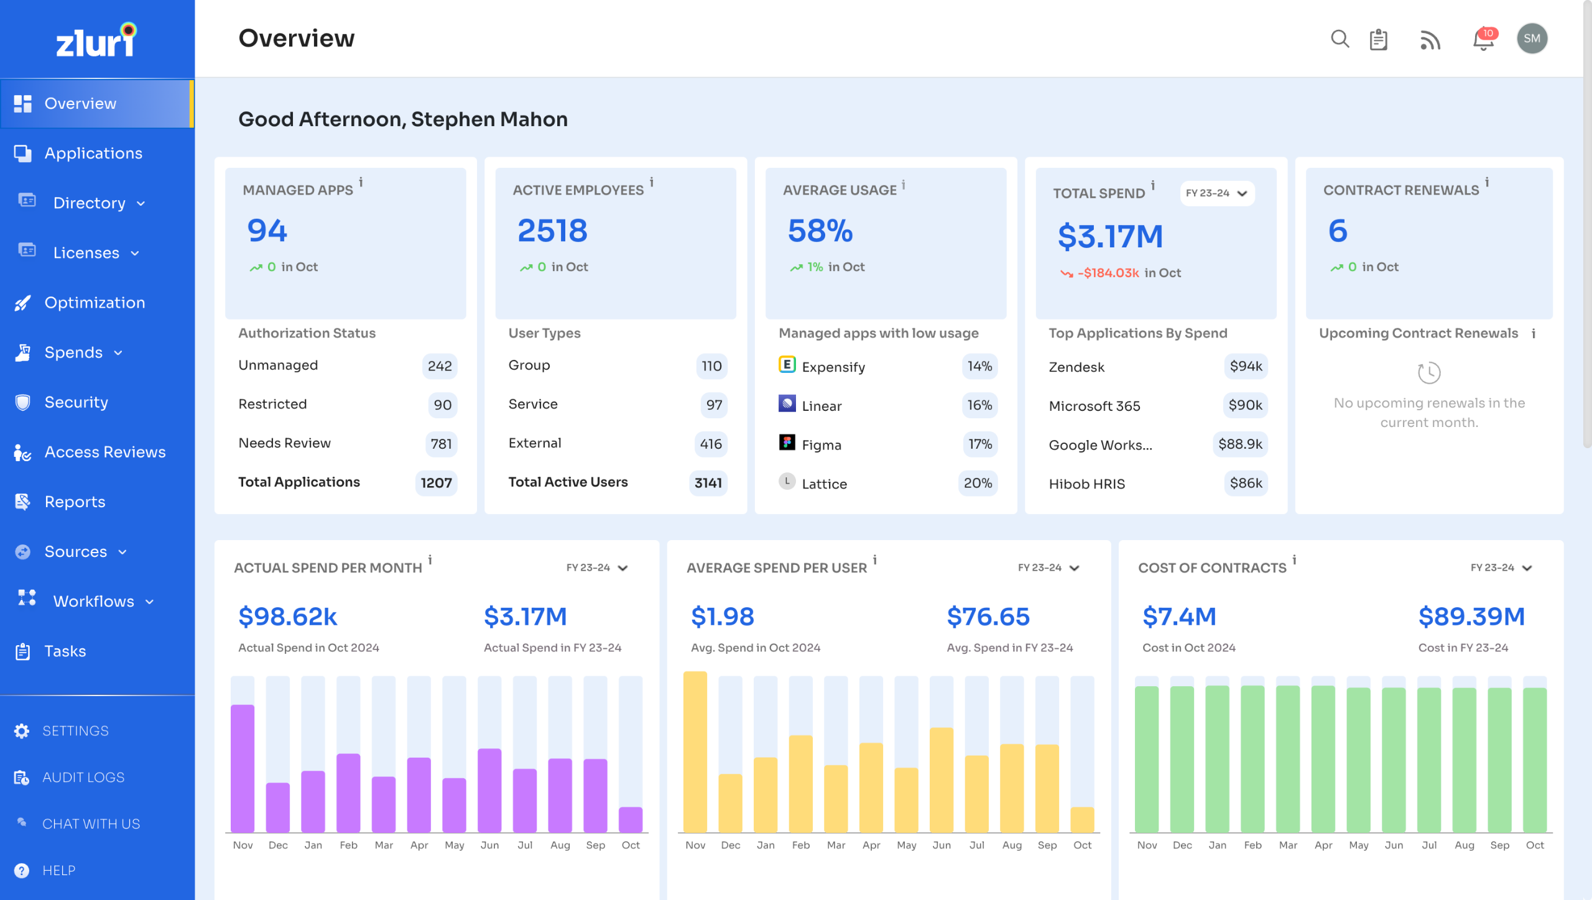Click the Managed Apps info icon
1592x900 pixels.
coord(361,183)
